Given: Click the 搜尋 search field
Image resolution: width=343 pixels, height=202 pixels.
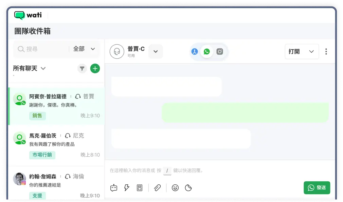Looking at the screenshot, I should (x=42, y=49).
